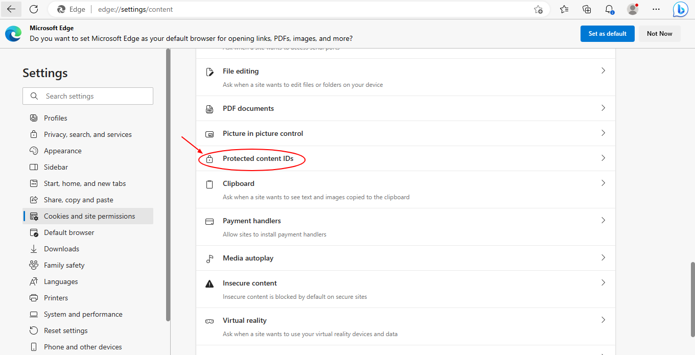Select Appearance settings in sidebar
695x355 pixels.
[x=62, y=150]
